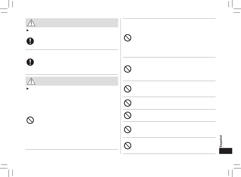
Task: Click the prohibition icon in the left column
Action: [x=30, y=120]
